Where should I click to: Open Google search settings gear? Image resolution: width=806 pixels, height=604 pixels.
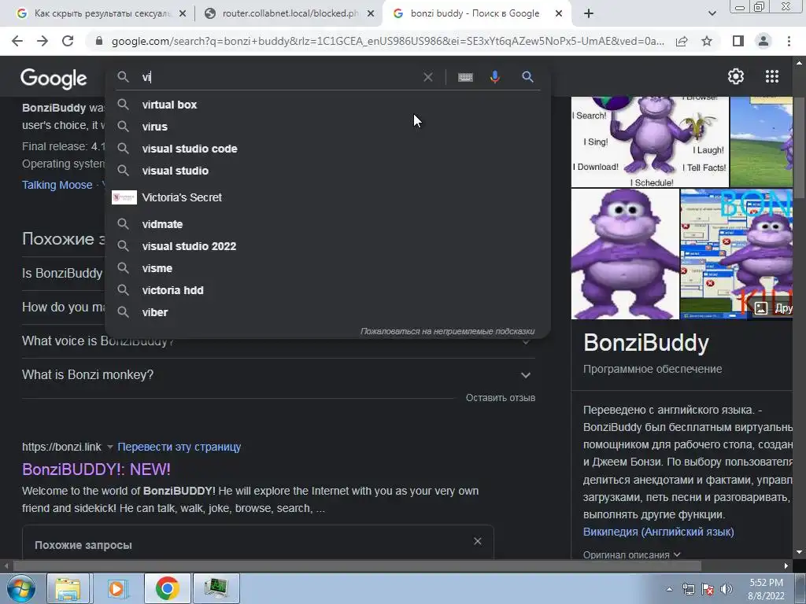tap(736, 76)
